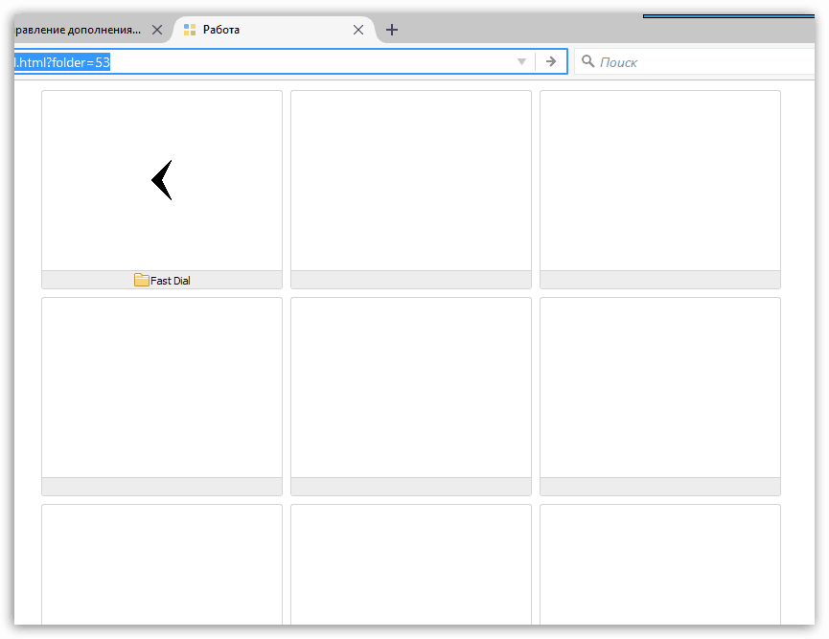
Task: Open a new tab with the plus button
Action: point(391,29)
